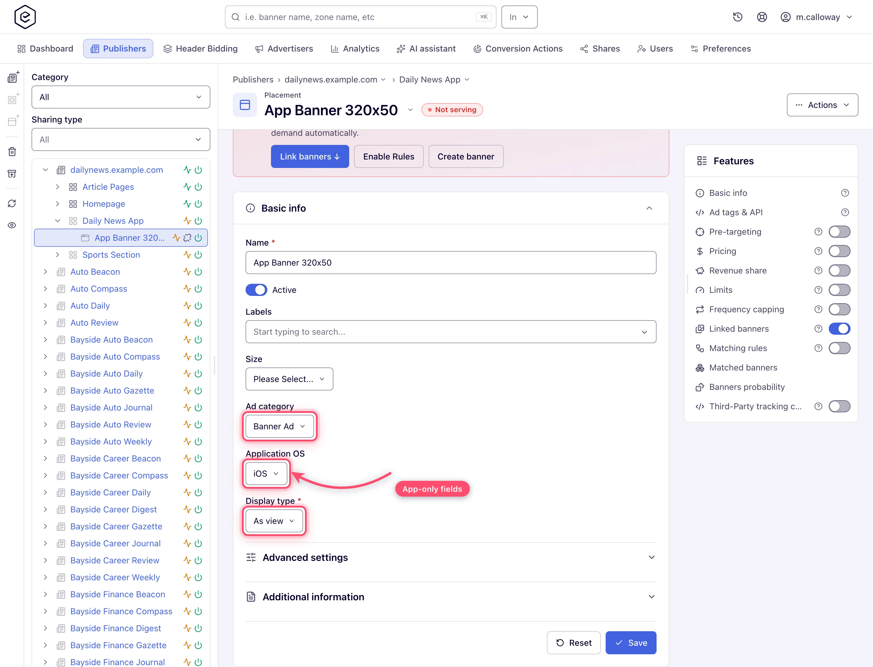
Task: Click the refresh icon in left rail
Action: point(12,204)
